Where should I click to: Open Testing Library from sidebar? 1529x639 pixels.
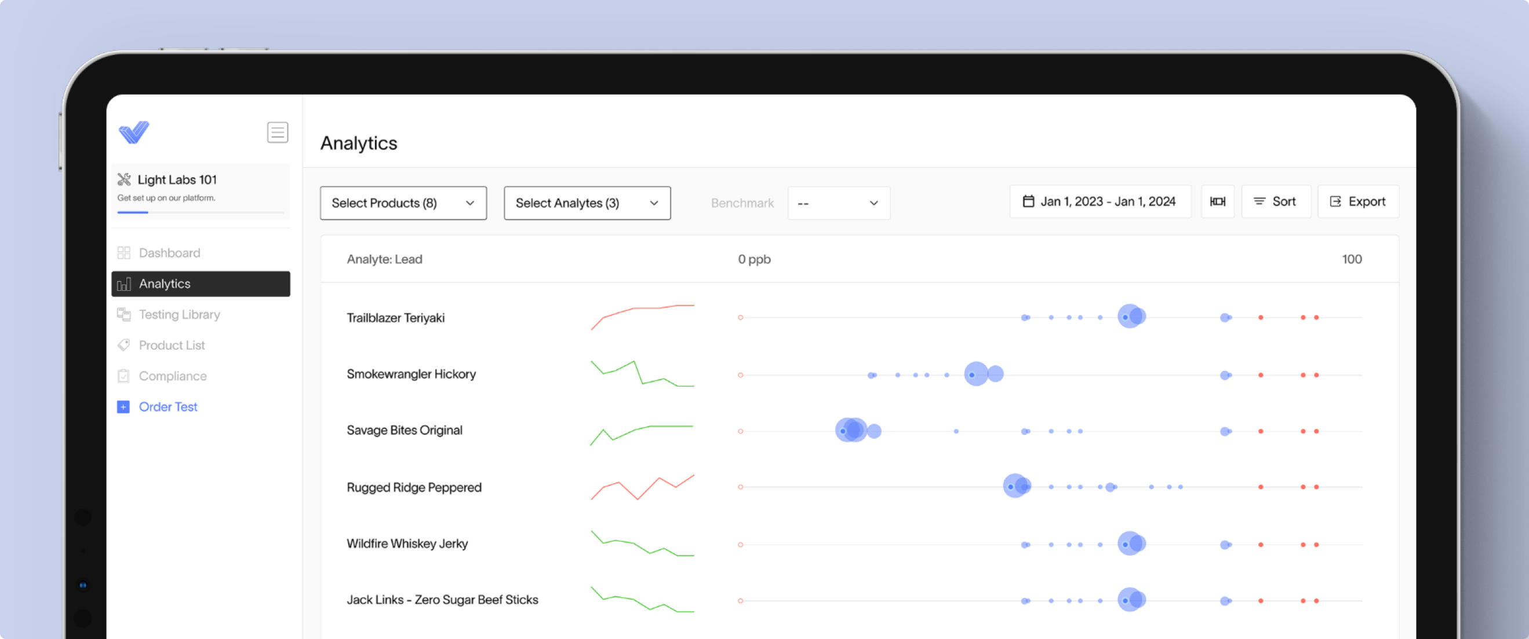click(x=201, y=315)
